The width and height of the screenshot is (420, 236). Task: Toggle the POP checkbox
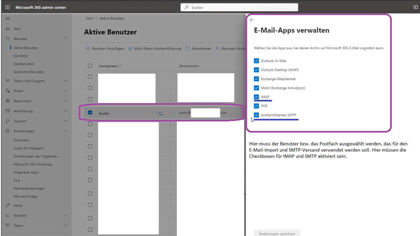[x=256, y=106]
